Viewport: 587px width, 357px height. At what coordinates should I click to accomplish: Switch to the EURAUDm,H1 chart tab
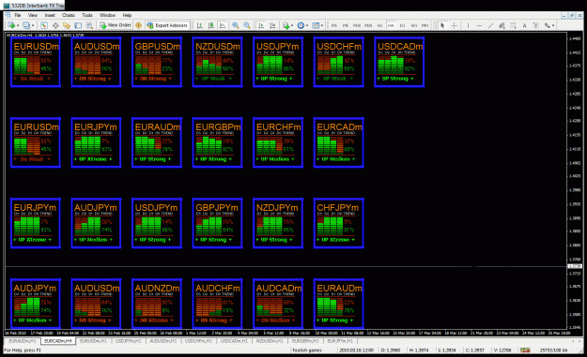coord(23,341)
